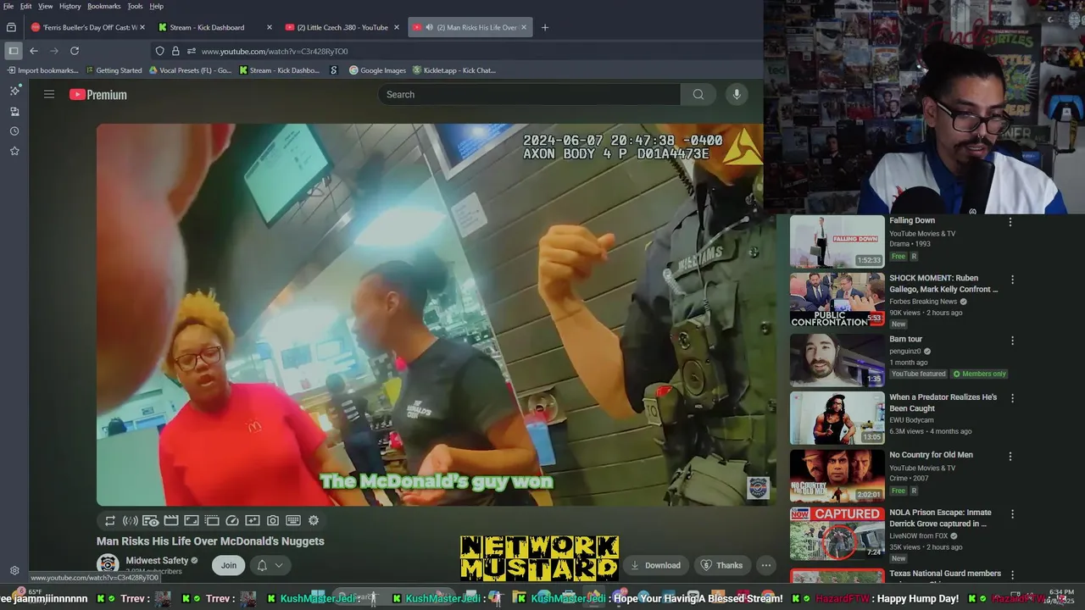Expand the notification bell dropdown
Image resolution: width=1085 pixels, height=610 pixels.
(270, 565)
